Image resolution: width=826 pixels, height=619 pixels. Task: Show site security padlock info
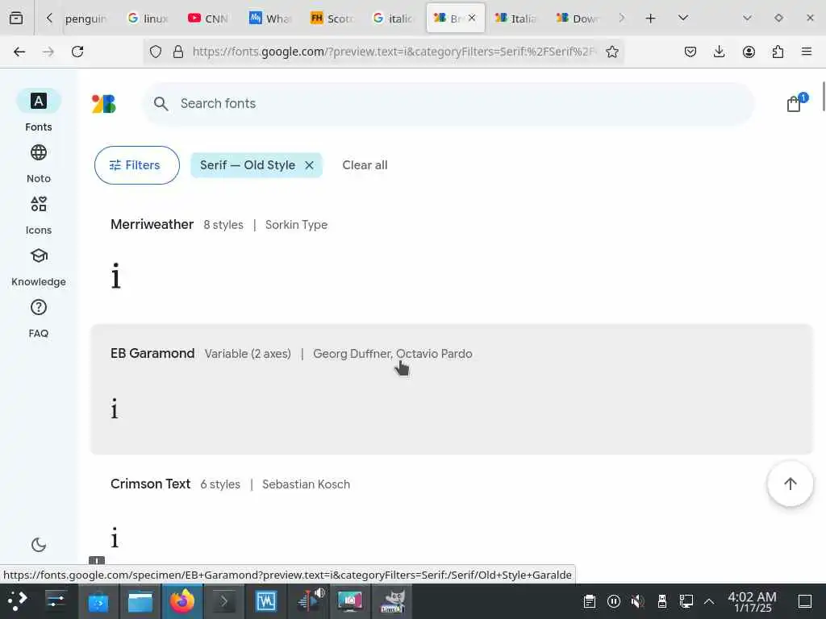[178, 52]
